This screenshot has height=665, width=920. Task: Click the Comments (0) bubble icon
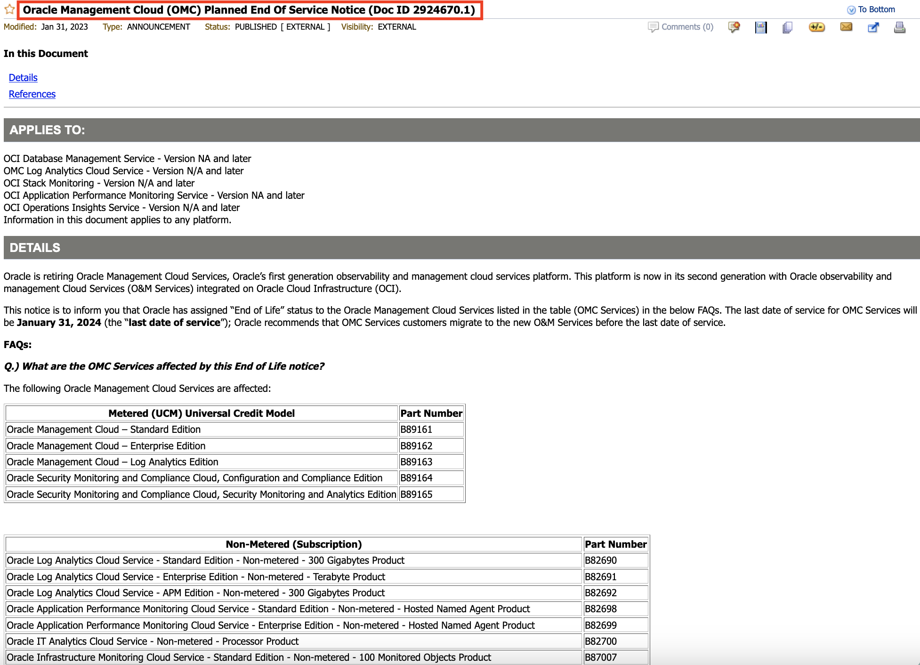[x=653, y=27]
